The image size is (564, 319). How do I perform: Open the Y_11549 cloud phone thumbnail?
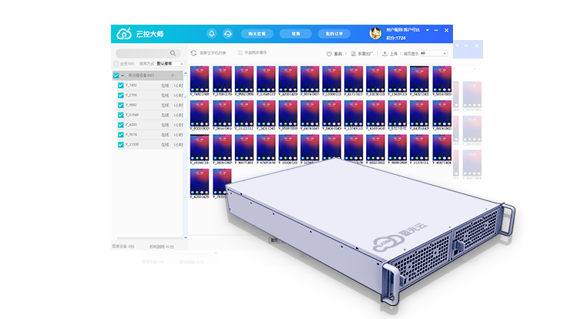click(266, 79)
